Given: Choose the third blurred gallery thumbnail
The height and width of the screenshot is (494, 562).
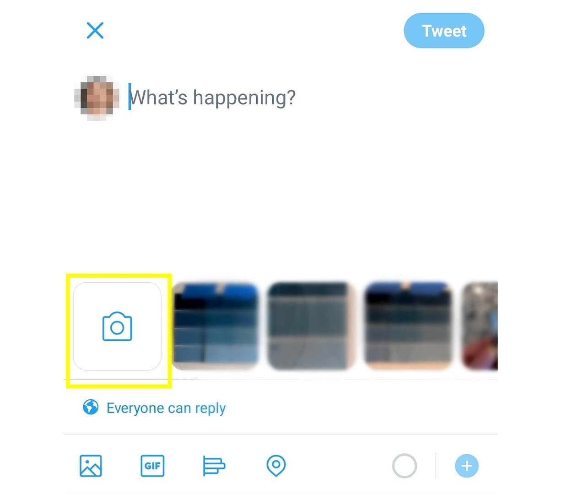Looking at the screenshot, I should pos(409,326).
